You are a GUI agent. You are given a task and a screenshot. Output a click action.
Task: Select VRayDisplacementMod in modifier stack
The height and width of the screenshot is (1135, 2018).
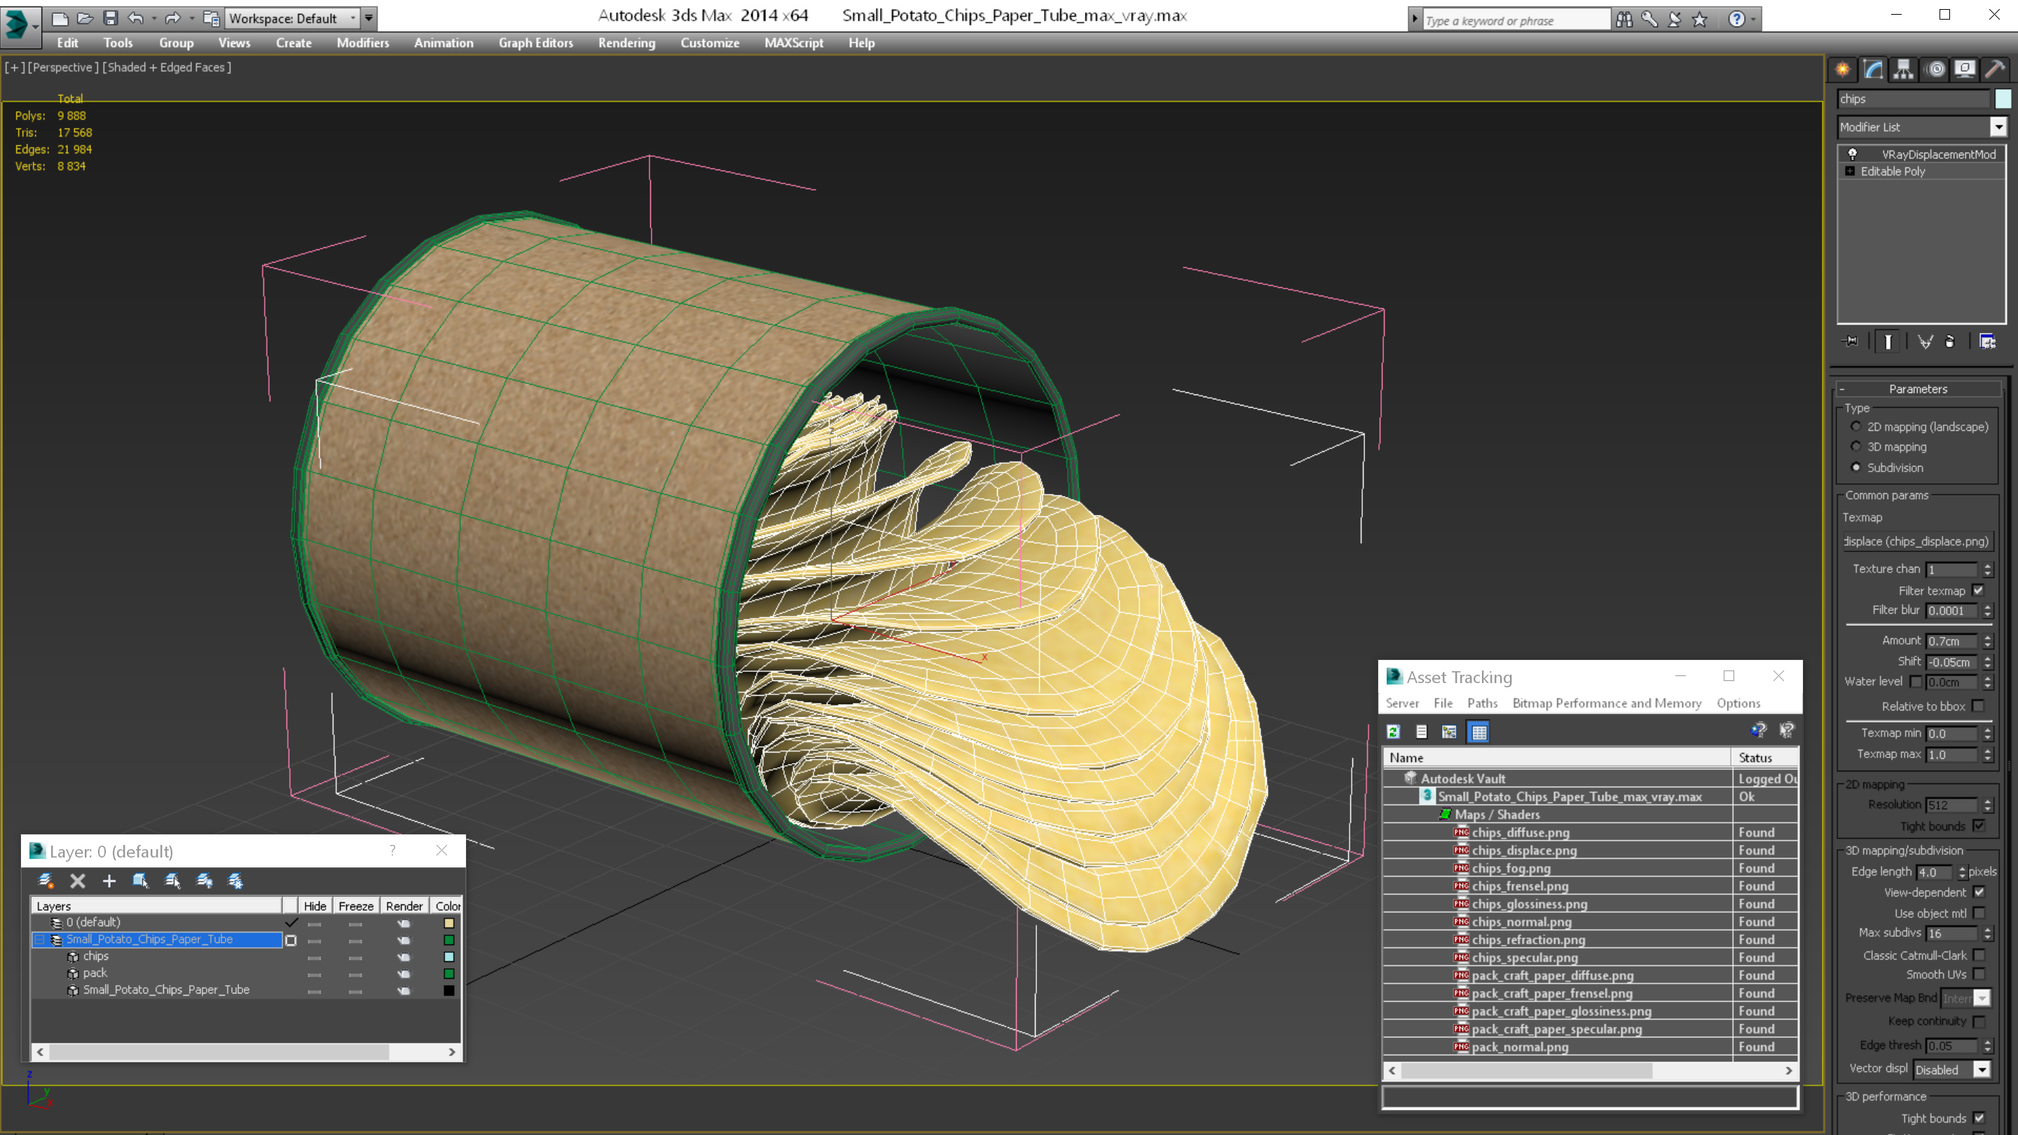(1938, 154)
